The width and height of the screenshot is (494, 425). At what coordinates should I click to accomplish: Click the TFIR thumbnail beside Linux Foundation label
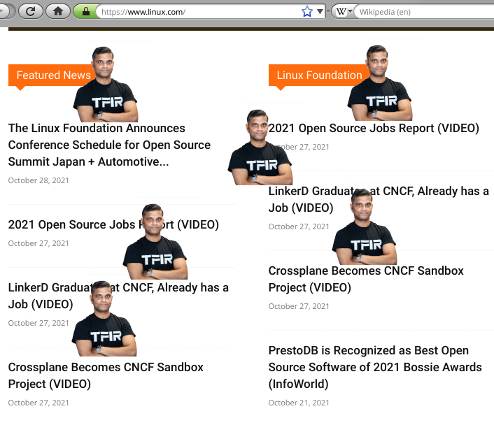[x=380, y=82]
